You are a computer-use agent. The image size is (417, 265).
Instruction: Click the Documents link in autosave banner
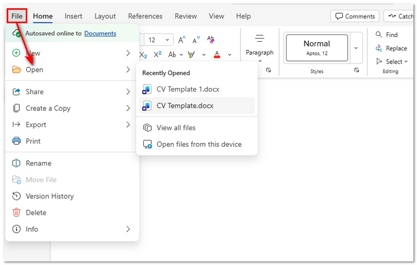[x=100, y=33]
